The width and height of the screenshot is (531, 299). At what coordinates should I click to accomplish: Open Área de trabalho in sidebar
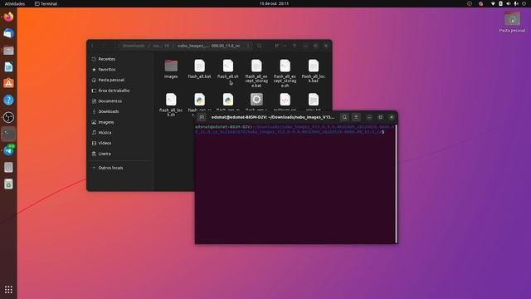pyautogui.click(x=119, y=91)
